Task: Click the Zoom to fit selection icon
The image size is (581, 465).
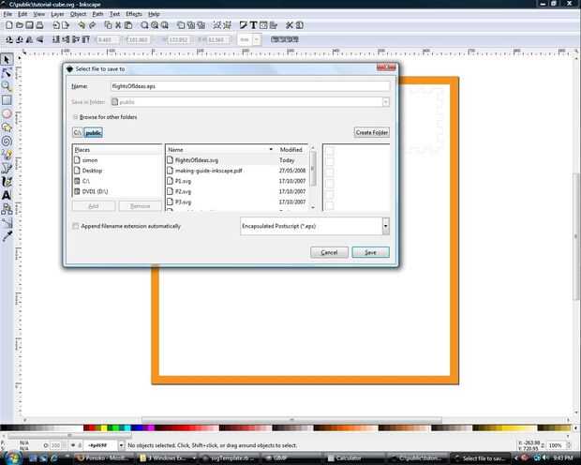Action: tap(144, 25)
